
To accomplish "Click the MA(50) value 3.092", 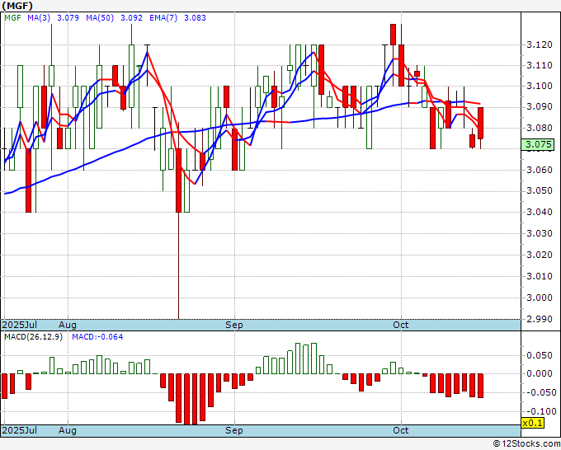I will (131, 18).
